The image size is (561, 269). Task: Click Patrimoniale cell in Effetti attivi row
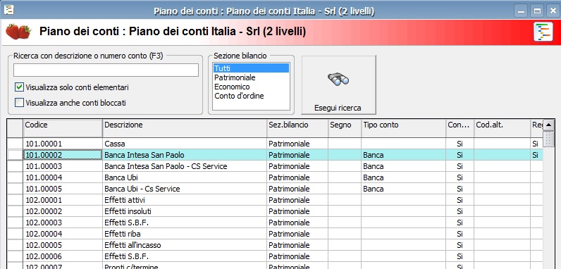tap(297, 200)
